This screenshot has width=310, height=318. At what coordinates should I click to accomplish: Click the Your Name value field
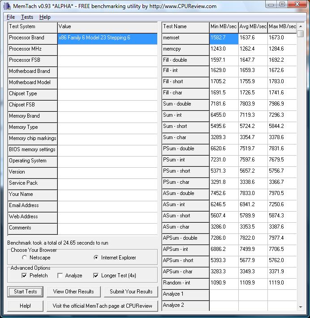pyautogui.click(x=108, y=195)
